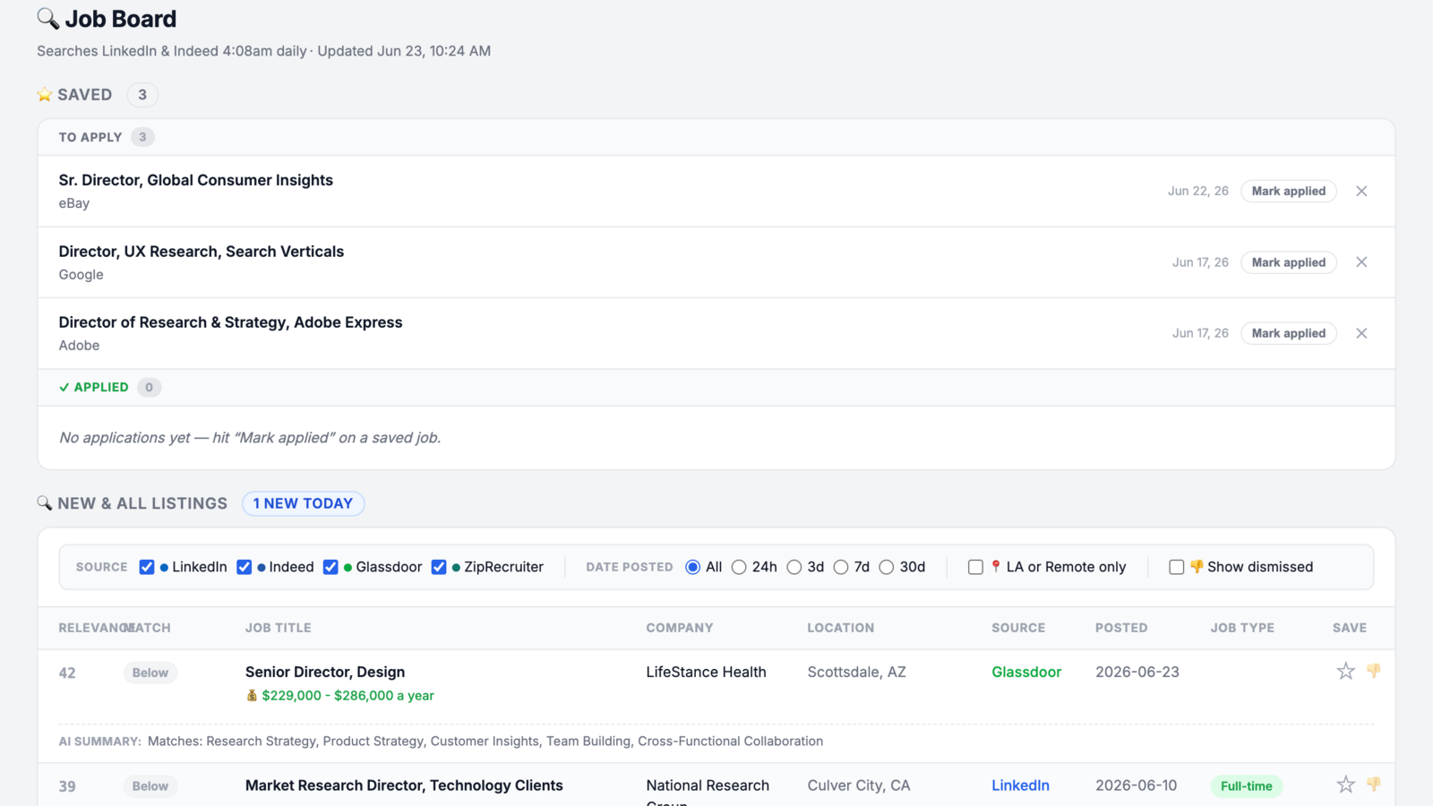Click the LifeStance Health company cell
This screenshot has height=806, width=1433.
[706, 672]
